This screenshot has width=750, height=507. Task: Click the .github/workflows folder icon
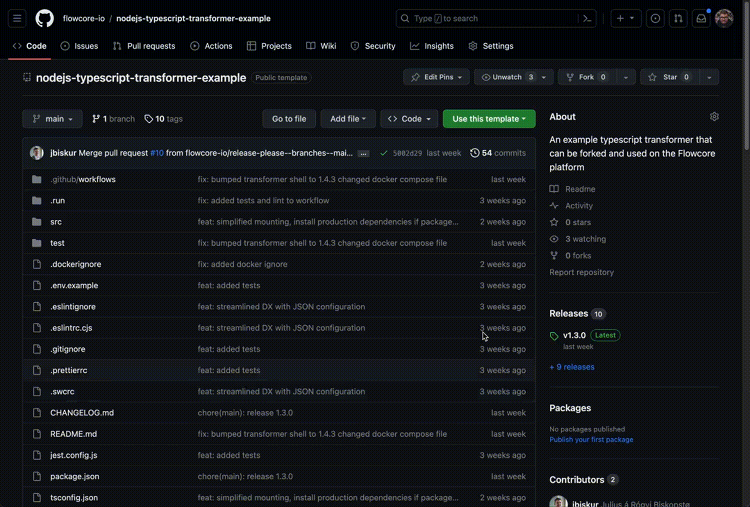[x=36, y=179]
